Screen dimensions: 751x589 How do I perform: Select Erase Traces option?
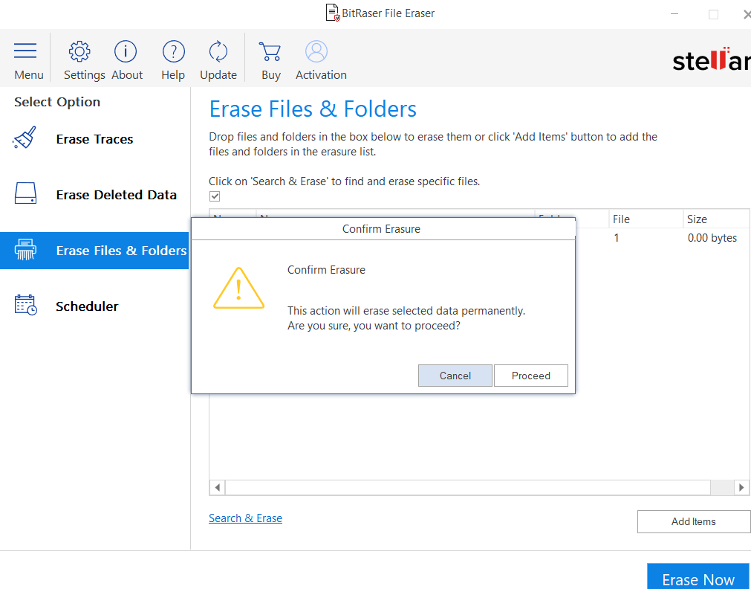(94, 139)
